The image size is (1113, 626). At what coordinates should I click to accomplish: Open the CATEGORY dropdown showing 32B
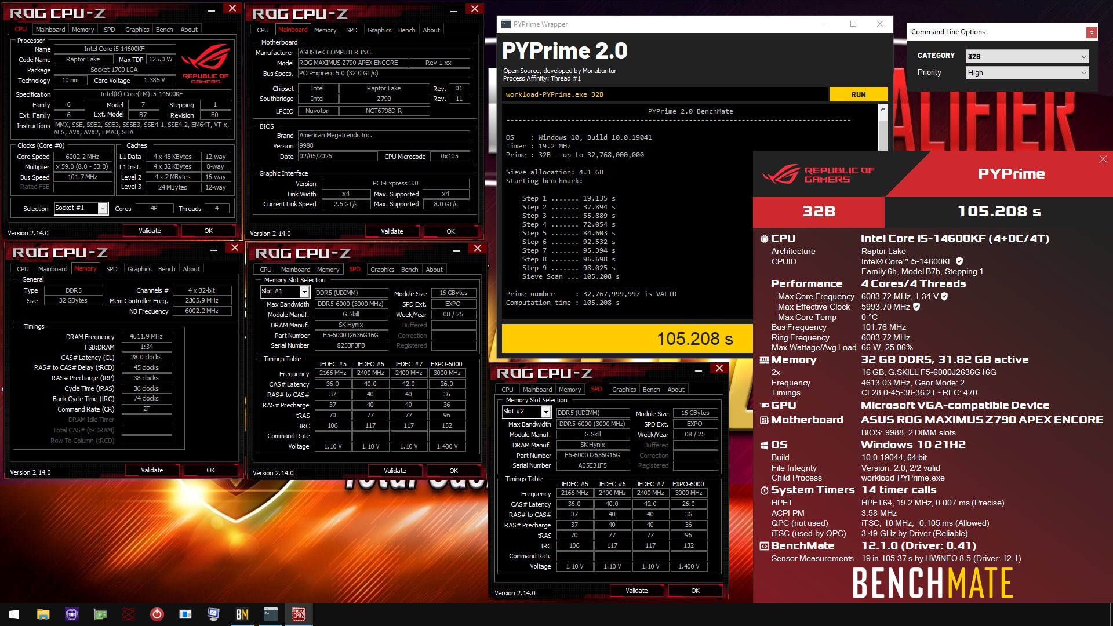[1027, 56]
